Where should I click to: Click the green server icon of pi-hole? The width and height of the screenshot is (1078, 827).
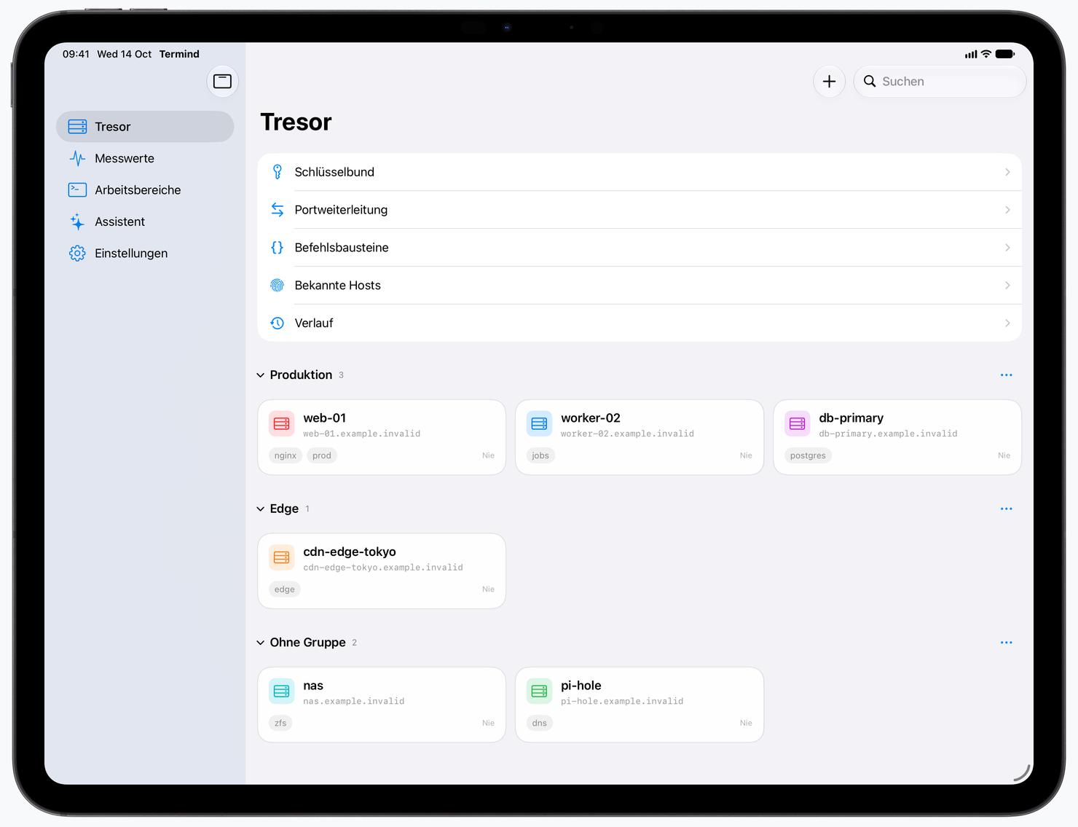(x=540, y=691)
